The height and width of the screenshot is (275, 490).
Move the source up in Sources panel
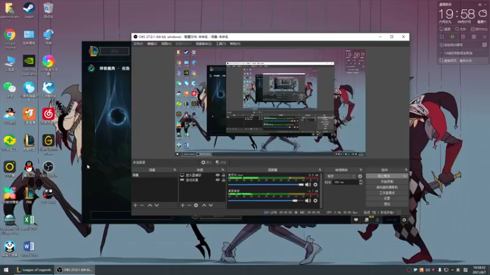[x=204, y=205]
